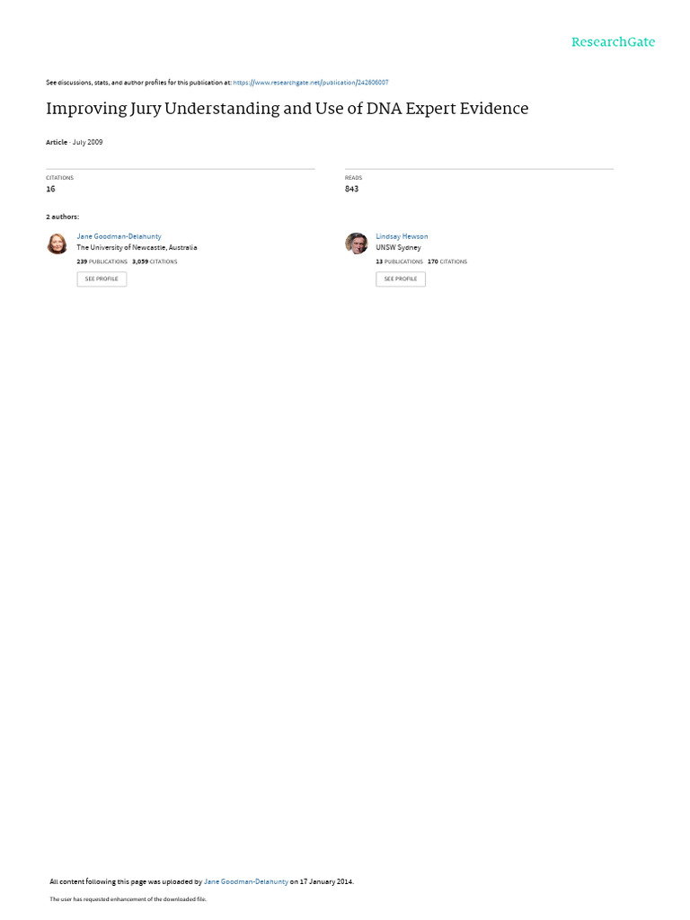Viewport: 690px width, 920px height.
Task: Click the 239 publications stat
Action: [x=102, y=261]
